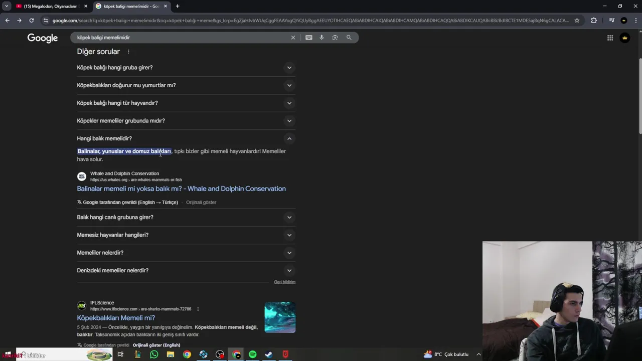Screen dimensions: 642x361
Task: Open the Chrome profile avatar in toolbar
Action: (623, 21)
